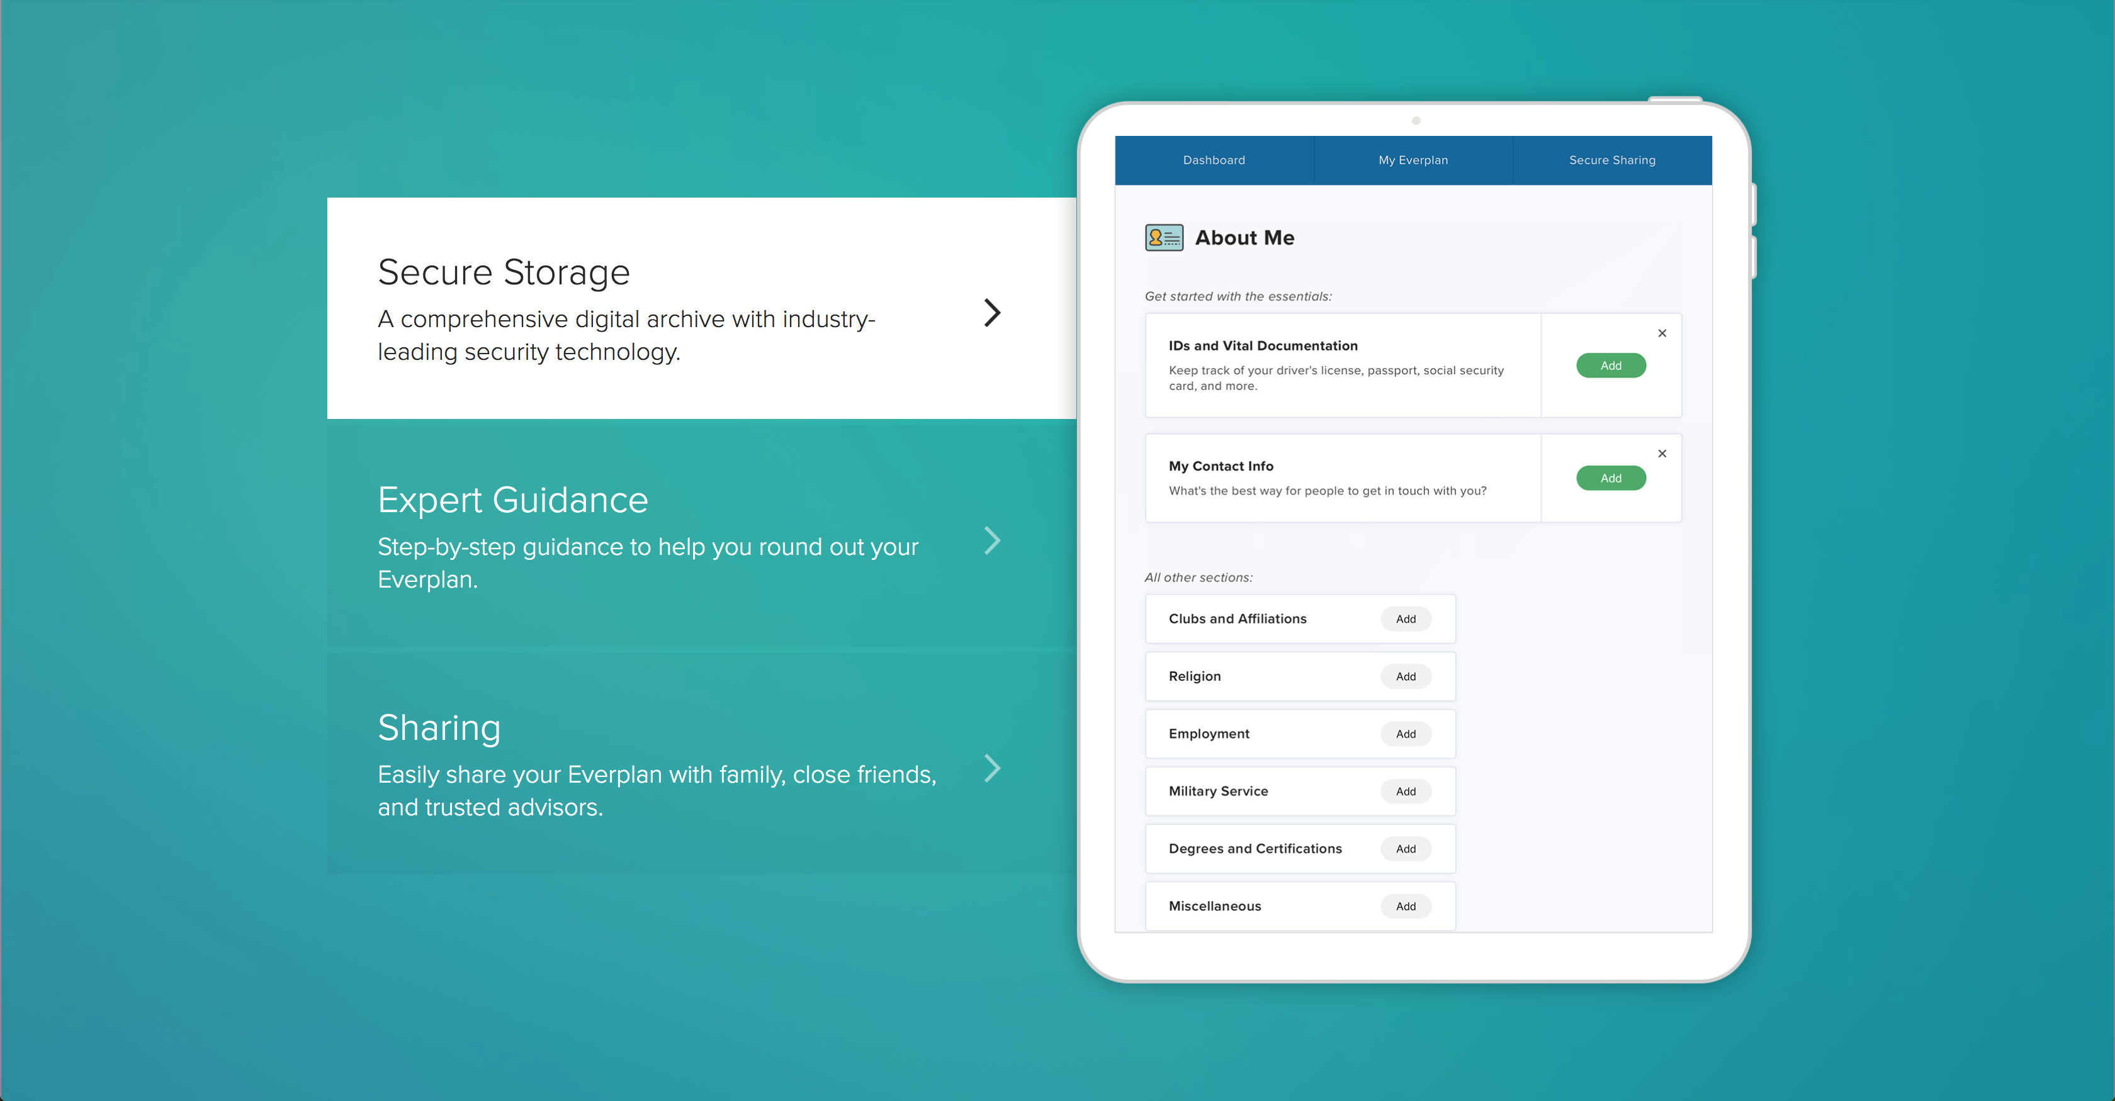Viewport: 2115px width, 1101px height.
Task: Select the Expert Guidance heading
Action: [x=512, y=500]
